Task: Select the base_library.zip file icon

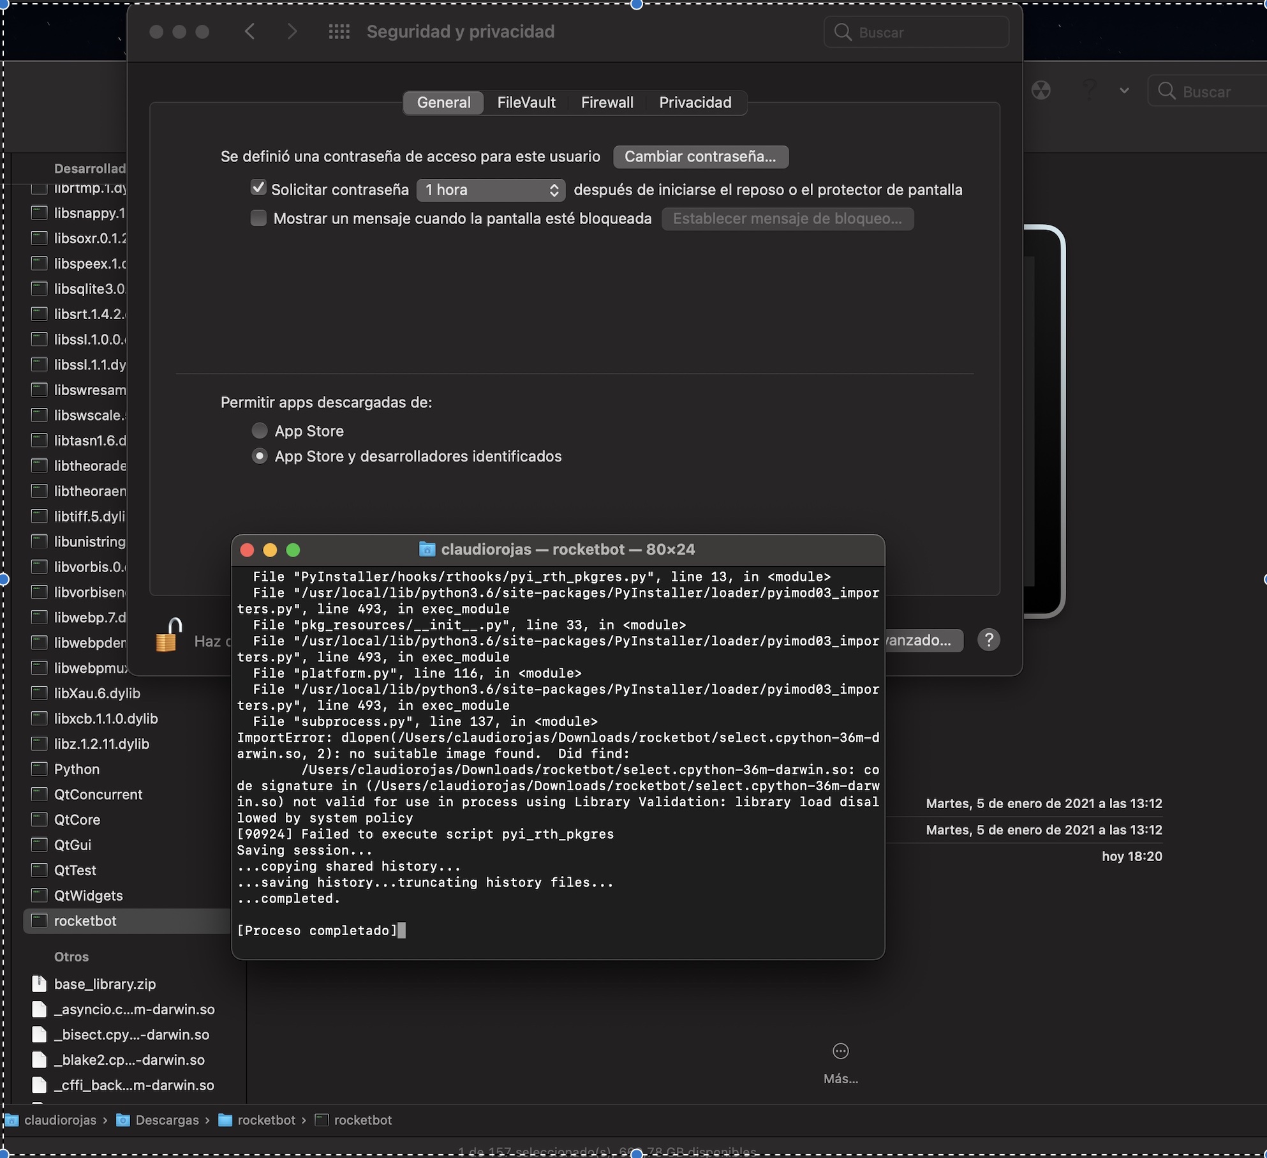Action: point(40,984)
